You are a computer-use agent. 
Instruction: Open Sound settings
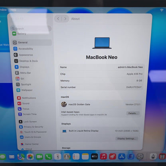tap(24, 103)
